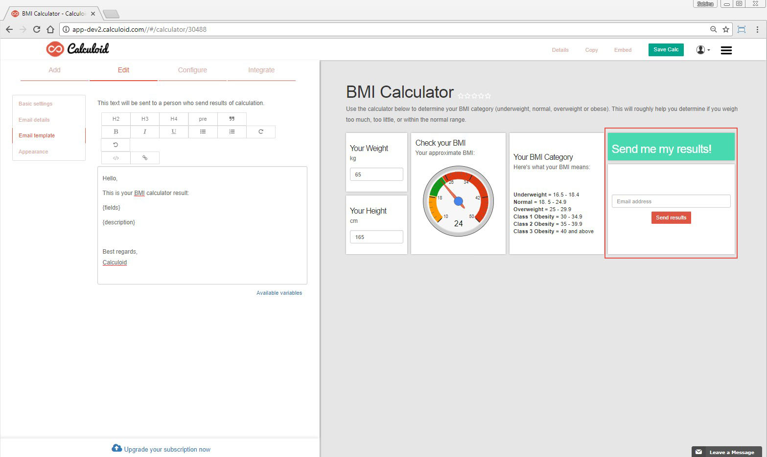Go back in the browser
Viewport: 767px width, 457px height.
point(9,29)
